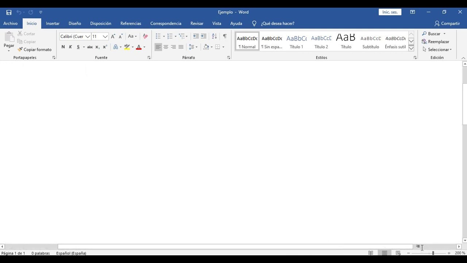Image resolution: width=467 pixels, height=263 pixels.
Task: Click the Inic. ses. sign-in button
Action: [390, 12]
